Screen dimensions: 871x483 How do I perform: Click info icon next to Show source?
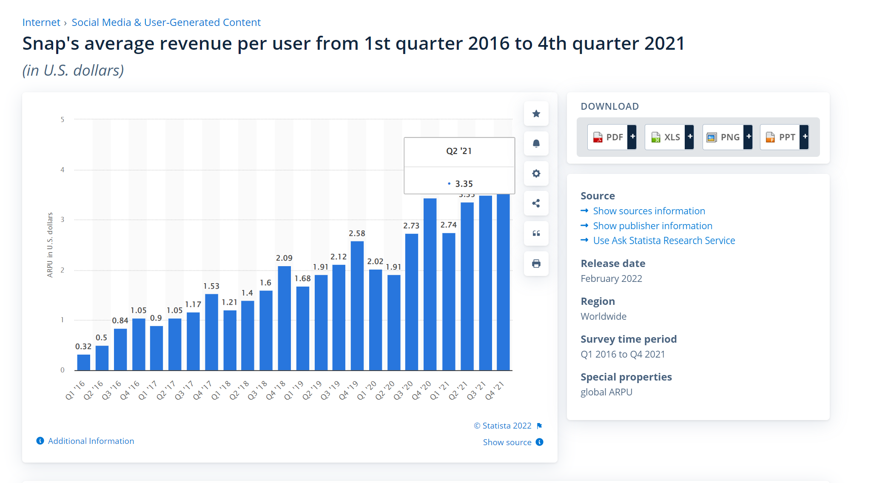(x=539, y=442)
